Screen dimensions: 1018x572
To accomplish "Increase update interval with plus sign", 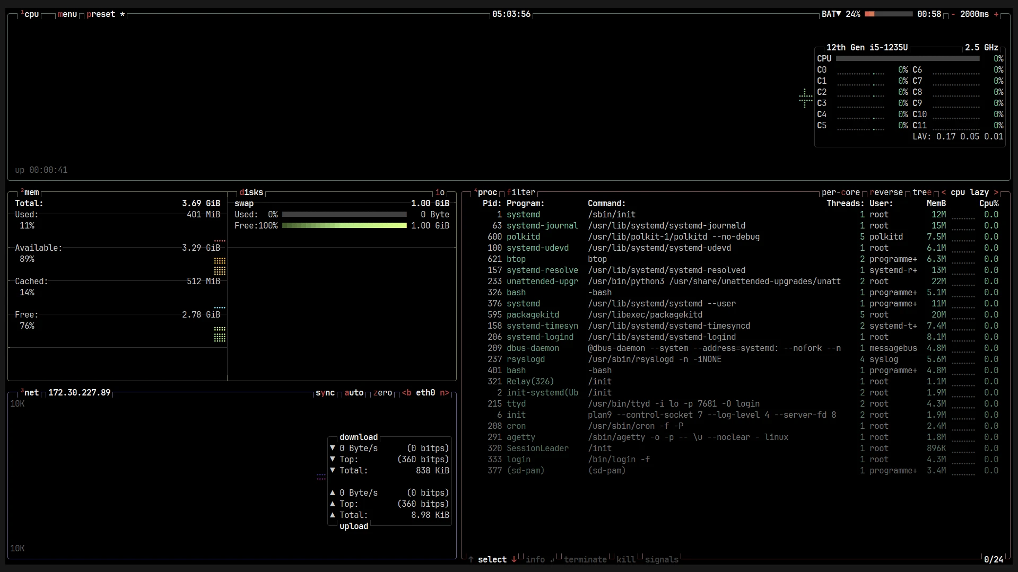I will coord(996,14).
